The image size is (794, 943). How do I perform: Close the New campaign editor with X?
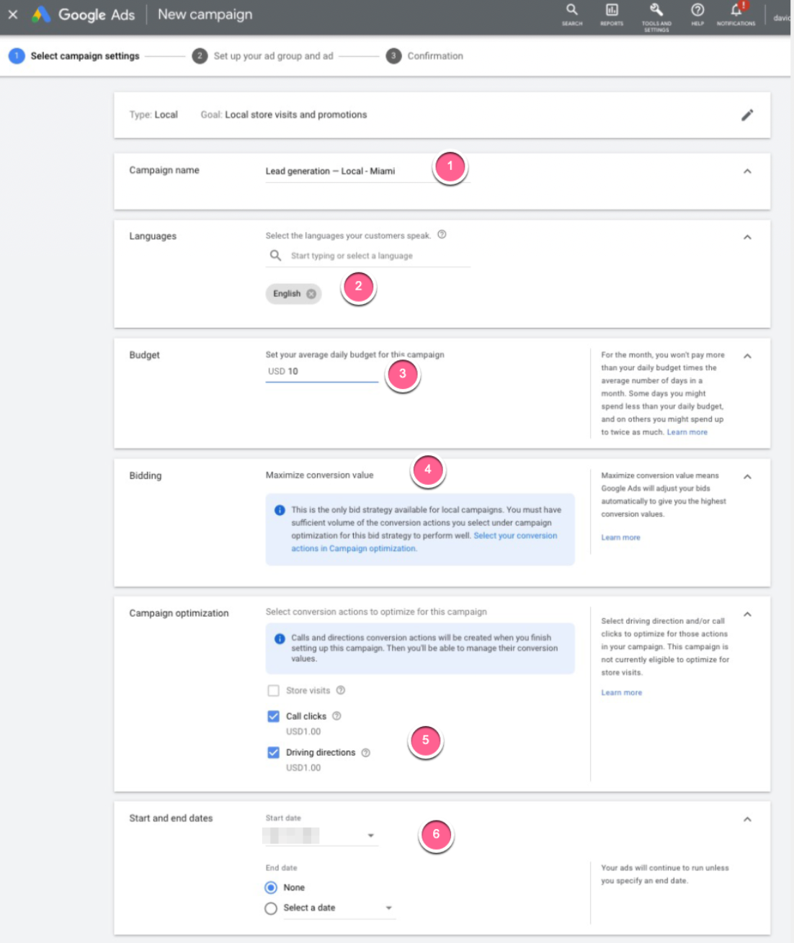click(13, 14)
